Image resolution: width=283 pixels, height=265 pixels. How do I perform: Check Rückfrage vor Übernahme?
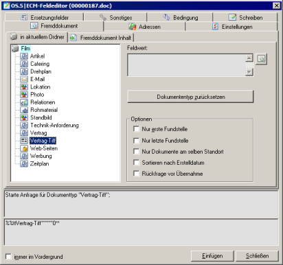point(136,174)
